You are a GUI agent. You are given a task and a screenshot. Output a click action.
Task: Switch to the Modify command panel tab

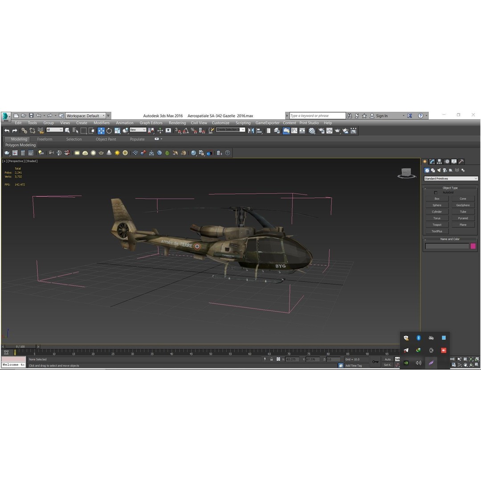(432, 161)
